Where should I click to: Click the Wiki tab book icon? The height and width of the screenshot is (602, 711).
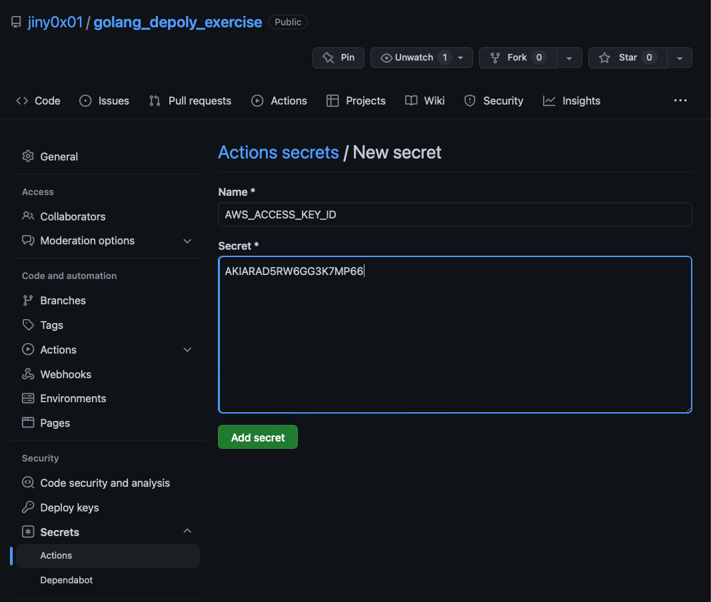click(x=411, y=101)
